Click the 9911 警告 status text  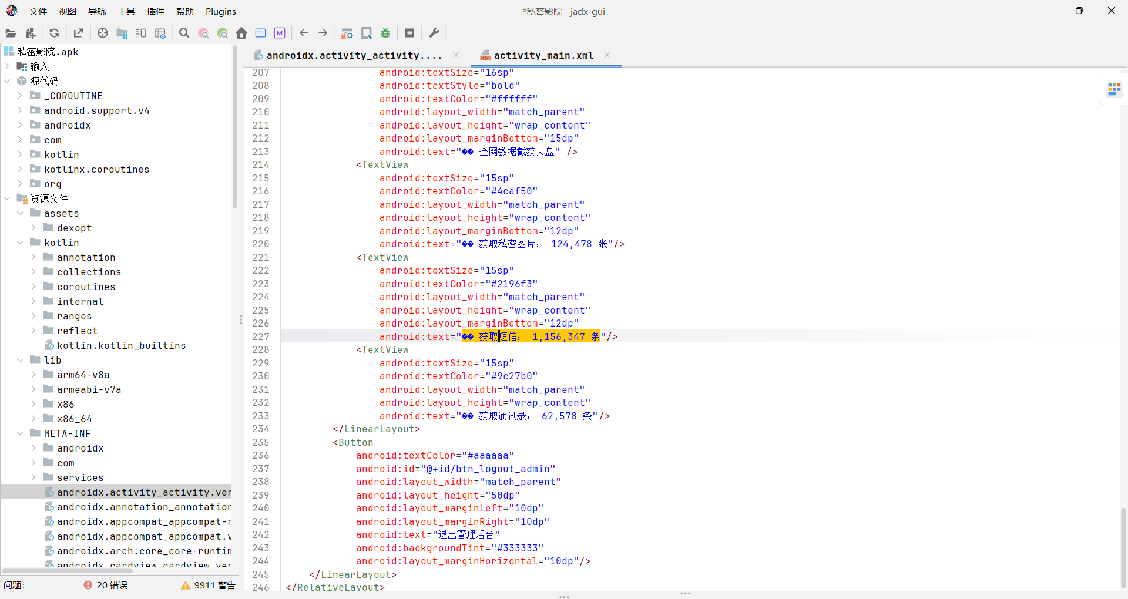click(215, 585)
